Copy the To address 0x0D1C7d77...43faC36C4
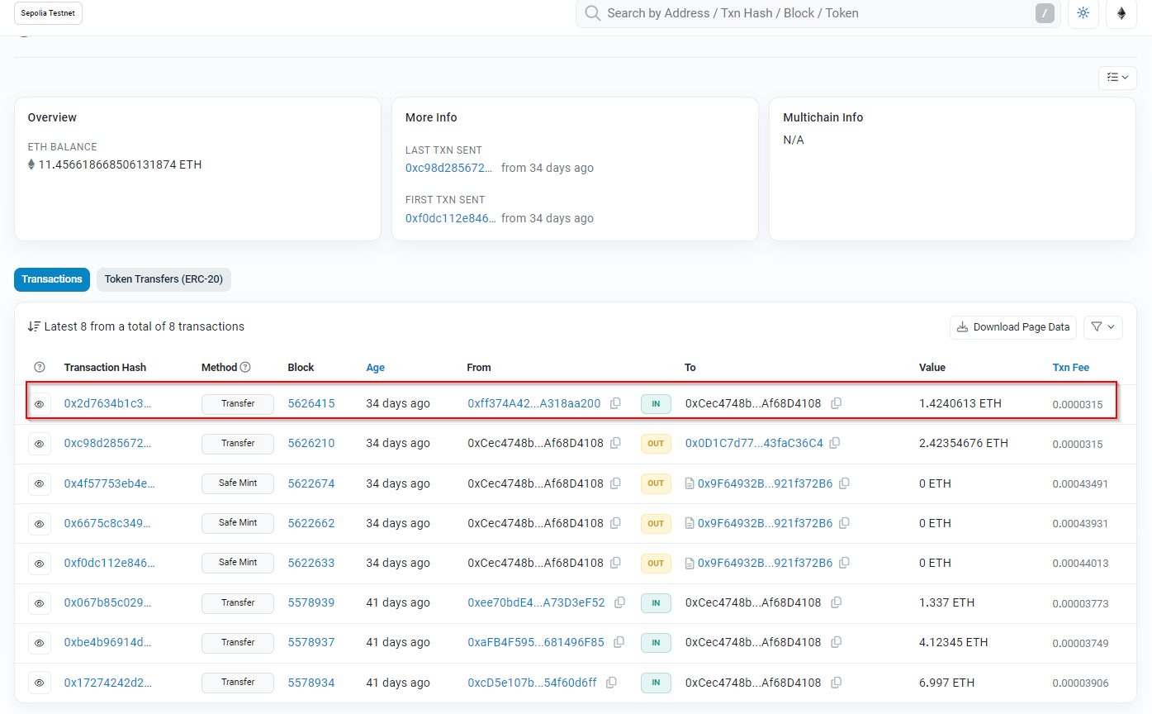The height and width of the screenshot is (714, 1152). [835, 443]
